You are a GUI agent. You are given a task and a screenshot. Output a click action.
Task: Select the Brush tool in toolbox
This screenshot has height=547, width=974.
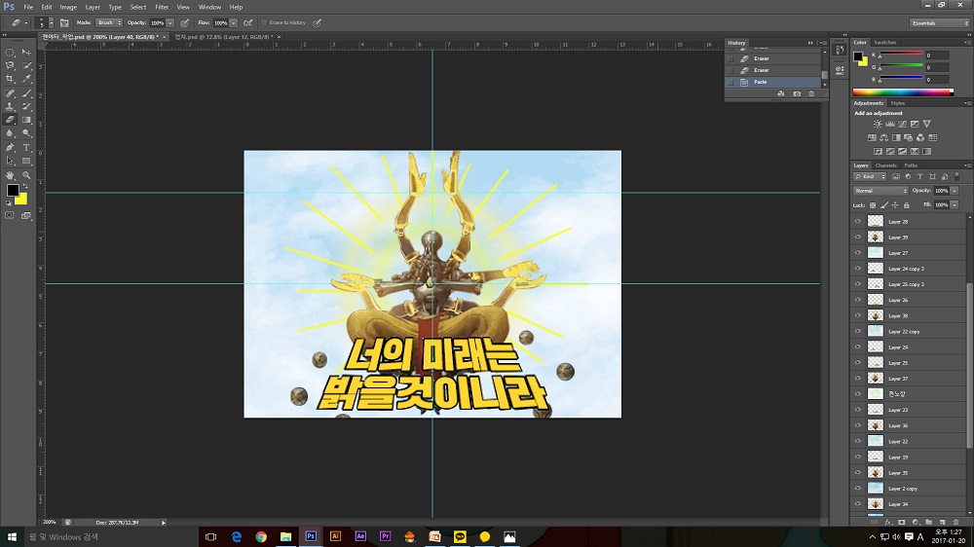click(26, 93)
